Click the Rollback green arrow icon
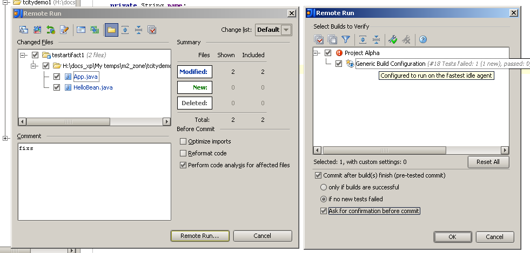This screenshot has width=530, height=253. pos(50,30)
